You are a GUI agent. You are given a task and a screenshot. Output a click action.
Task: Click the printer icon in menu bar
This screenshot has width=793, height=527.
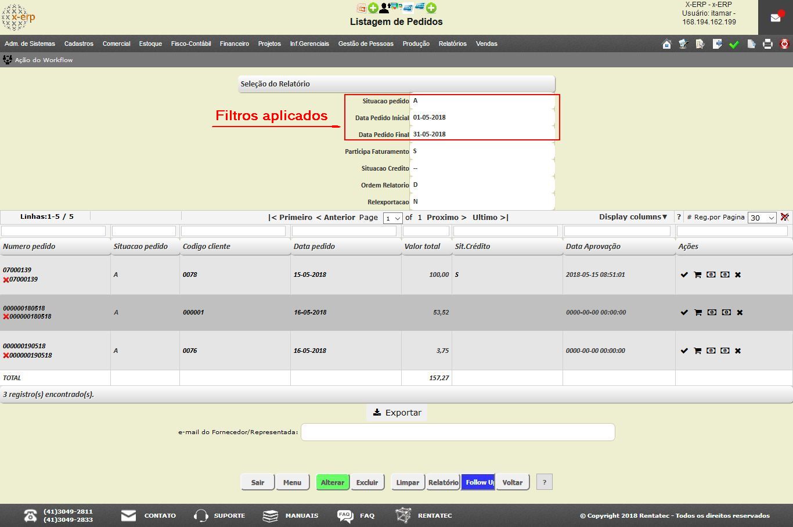[x=767, y=44]
